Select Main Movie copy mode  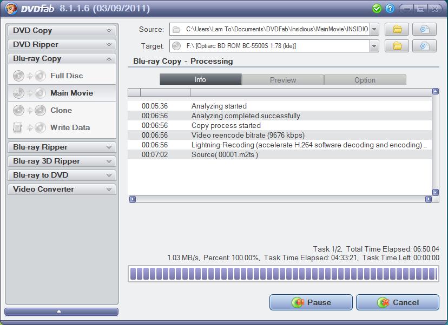point(62,93)
